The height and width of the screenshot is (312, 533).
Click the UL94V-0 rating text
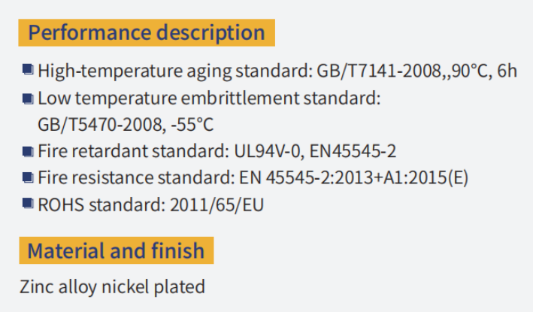point(268,151)
